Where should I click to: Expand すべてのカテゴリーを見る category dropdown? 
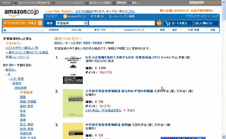(x=23, y=23)
